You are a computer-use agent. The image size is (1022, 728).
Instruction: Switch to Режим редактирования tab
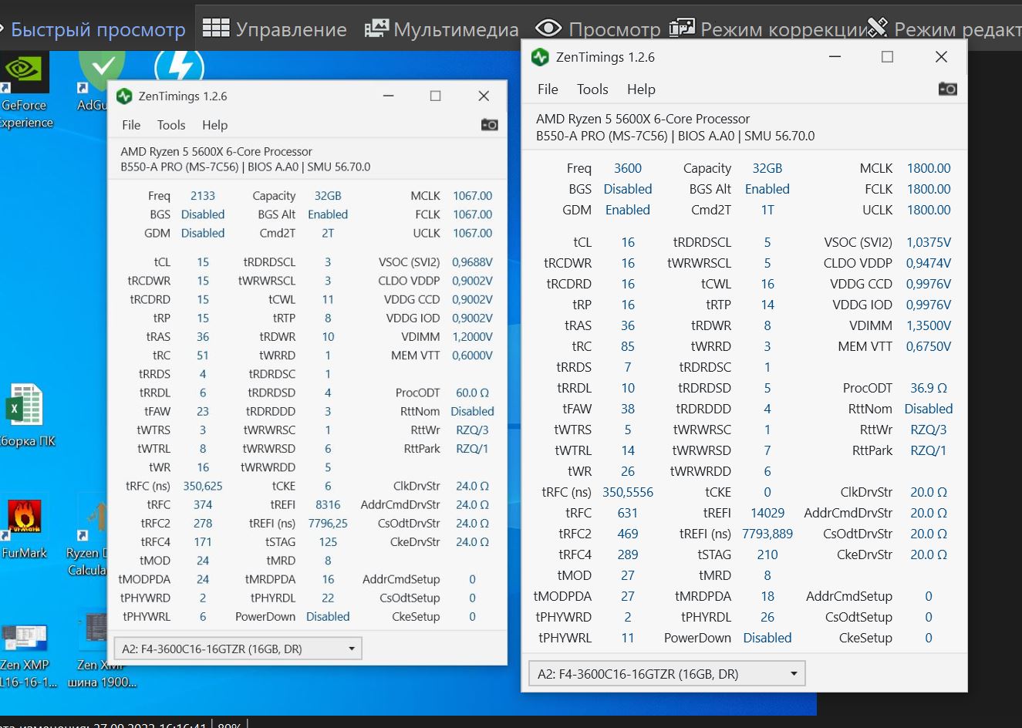(x=944, y=29)
